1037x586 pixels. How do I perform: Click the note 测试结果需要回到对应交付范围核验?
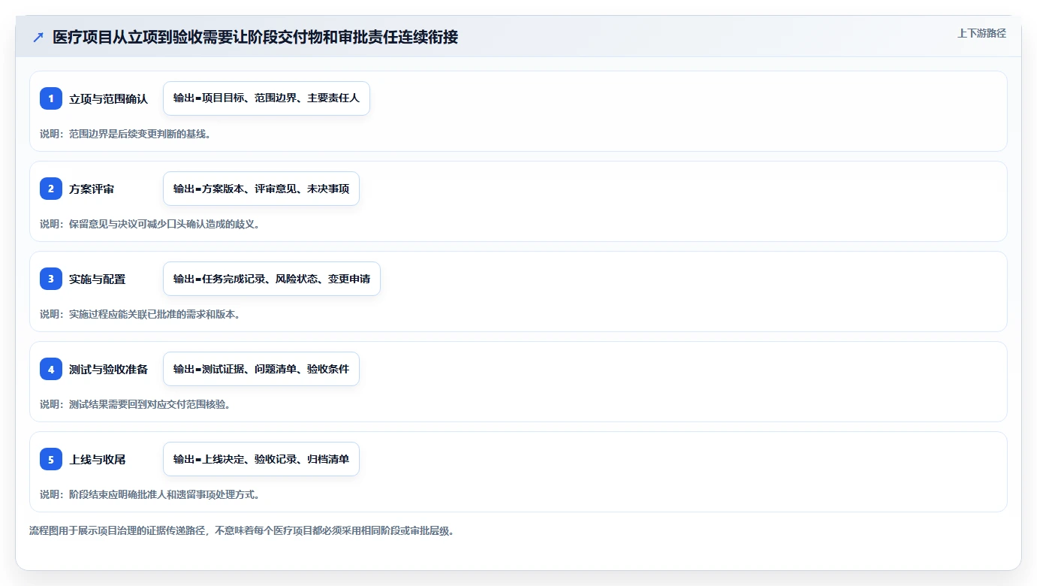coord(136,404)
